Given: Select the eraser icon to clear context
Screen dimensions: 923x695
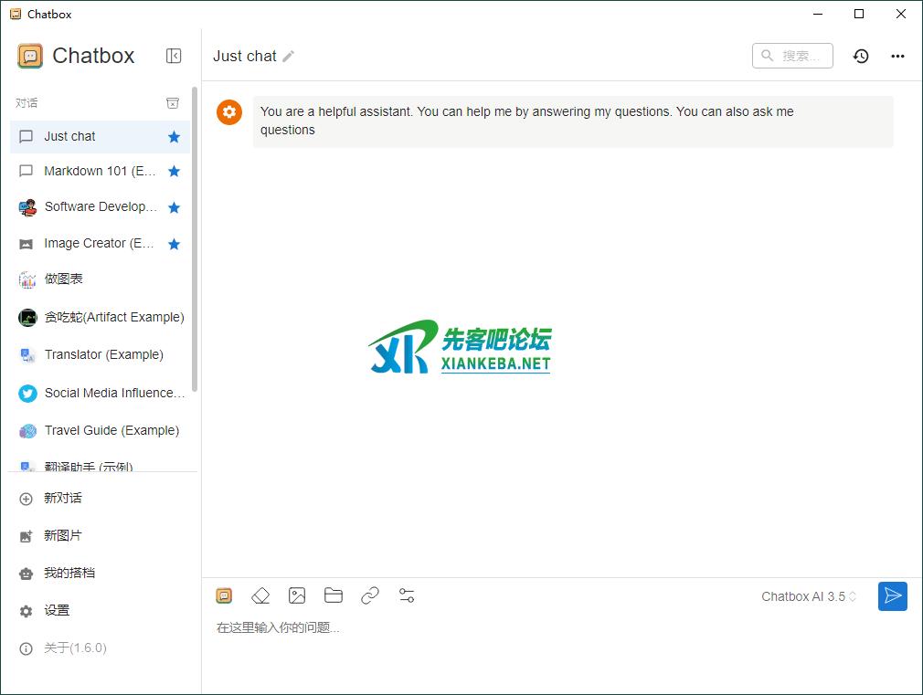Looking at the screenshot, I should 260,595.
